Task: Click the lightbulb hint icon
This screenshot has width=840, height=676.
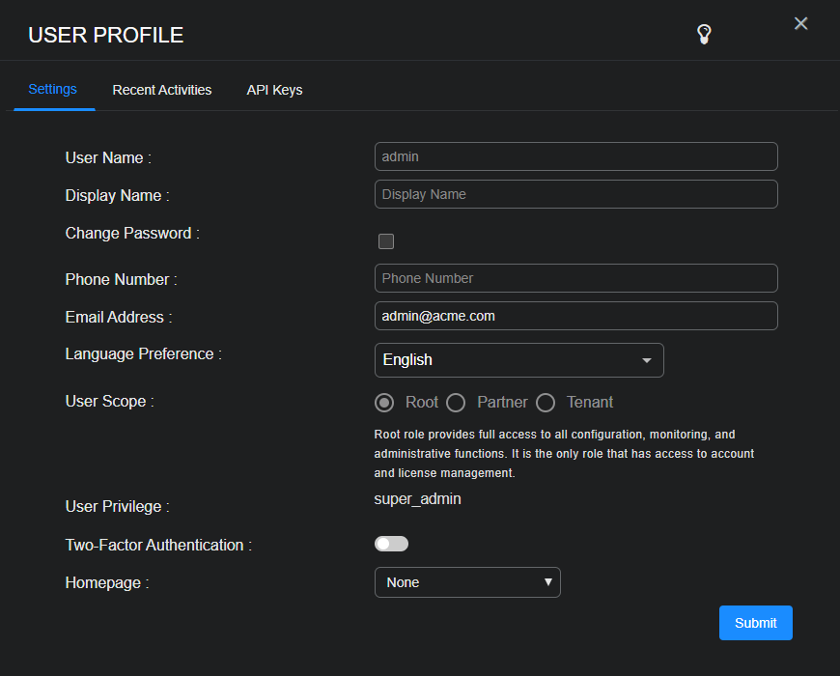Action: tap(704, 35)
